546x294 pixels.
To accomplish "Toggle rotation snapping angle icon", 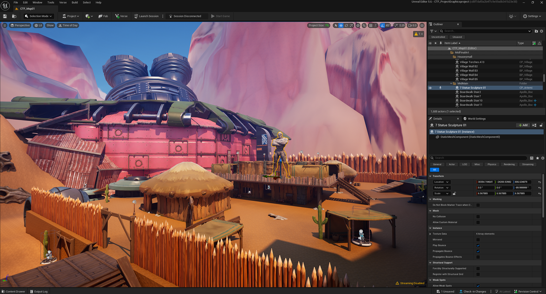I will 382,26.
